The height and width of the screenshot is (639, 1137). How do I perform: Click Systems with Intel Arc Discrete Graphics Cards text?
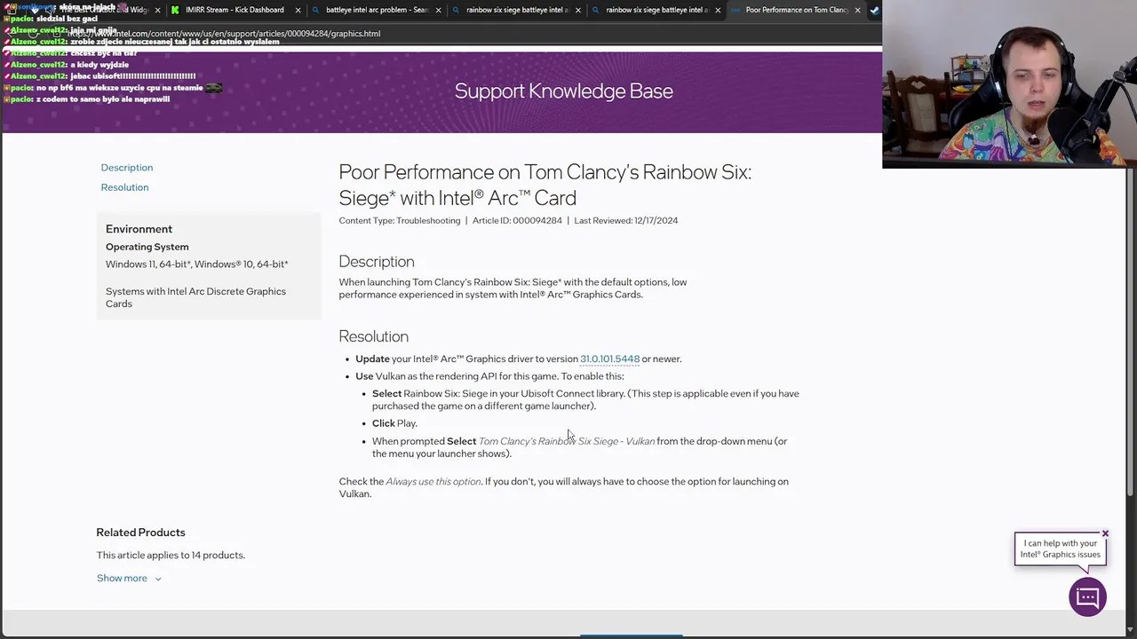195,297
